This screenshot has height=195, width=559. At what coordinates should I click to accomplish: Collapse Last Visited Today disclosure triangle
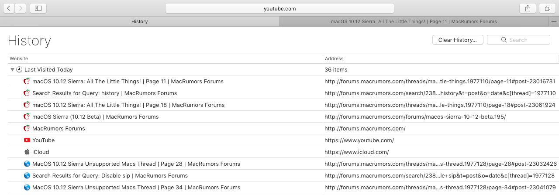[12, 69]
